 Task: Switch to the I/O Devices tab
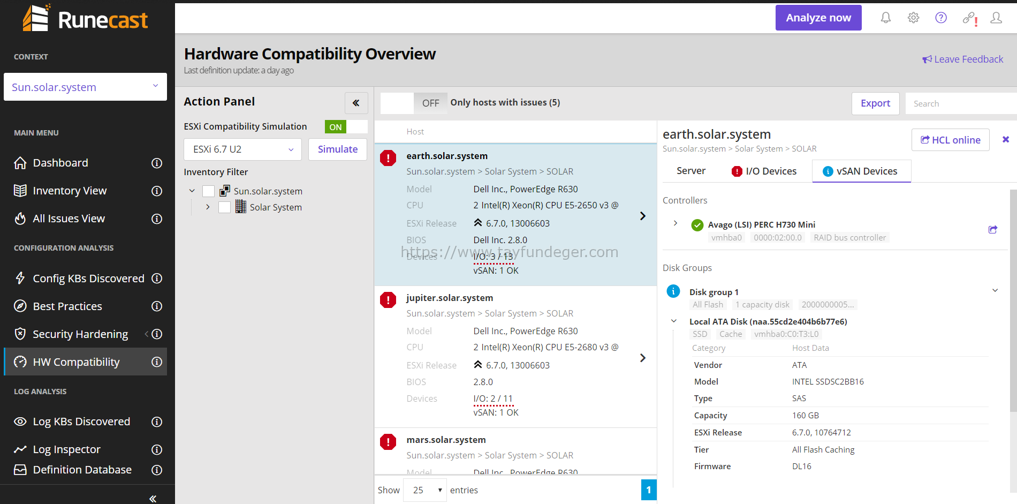764,171
